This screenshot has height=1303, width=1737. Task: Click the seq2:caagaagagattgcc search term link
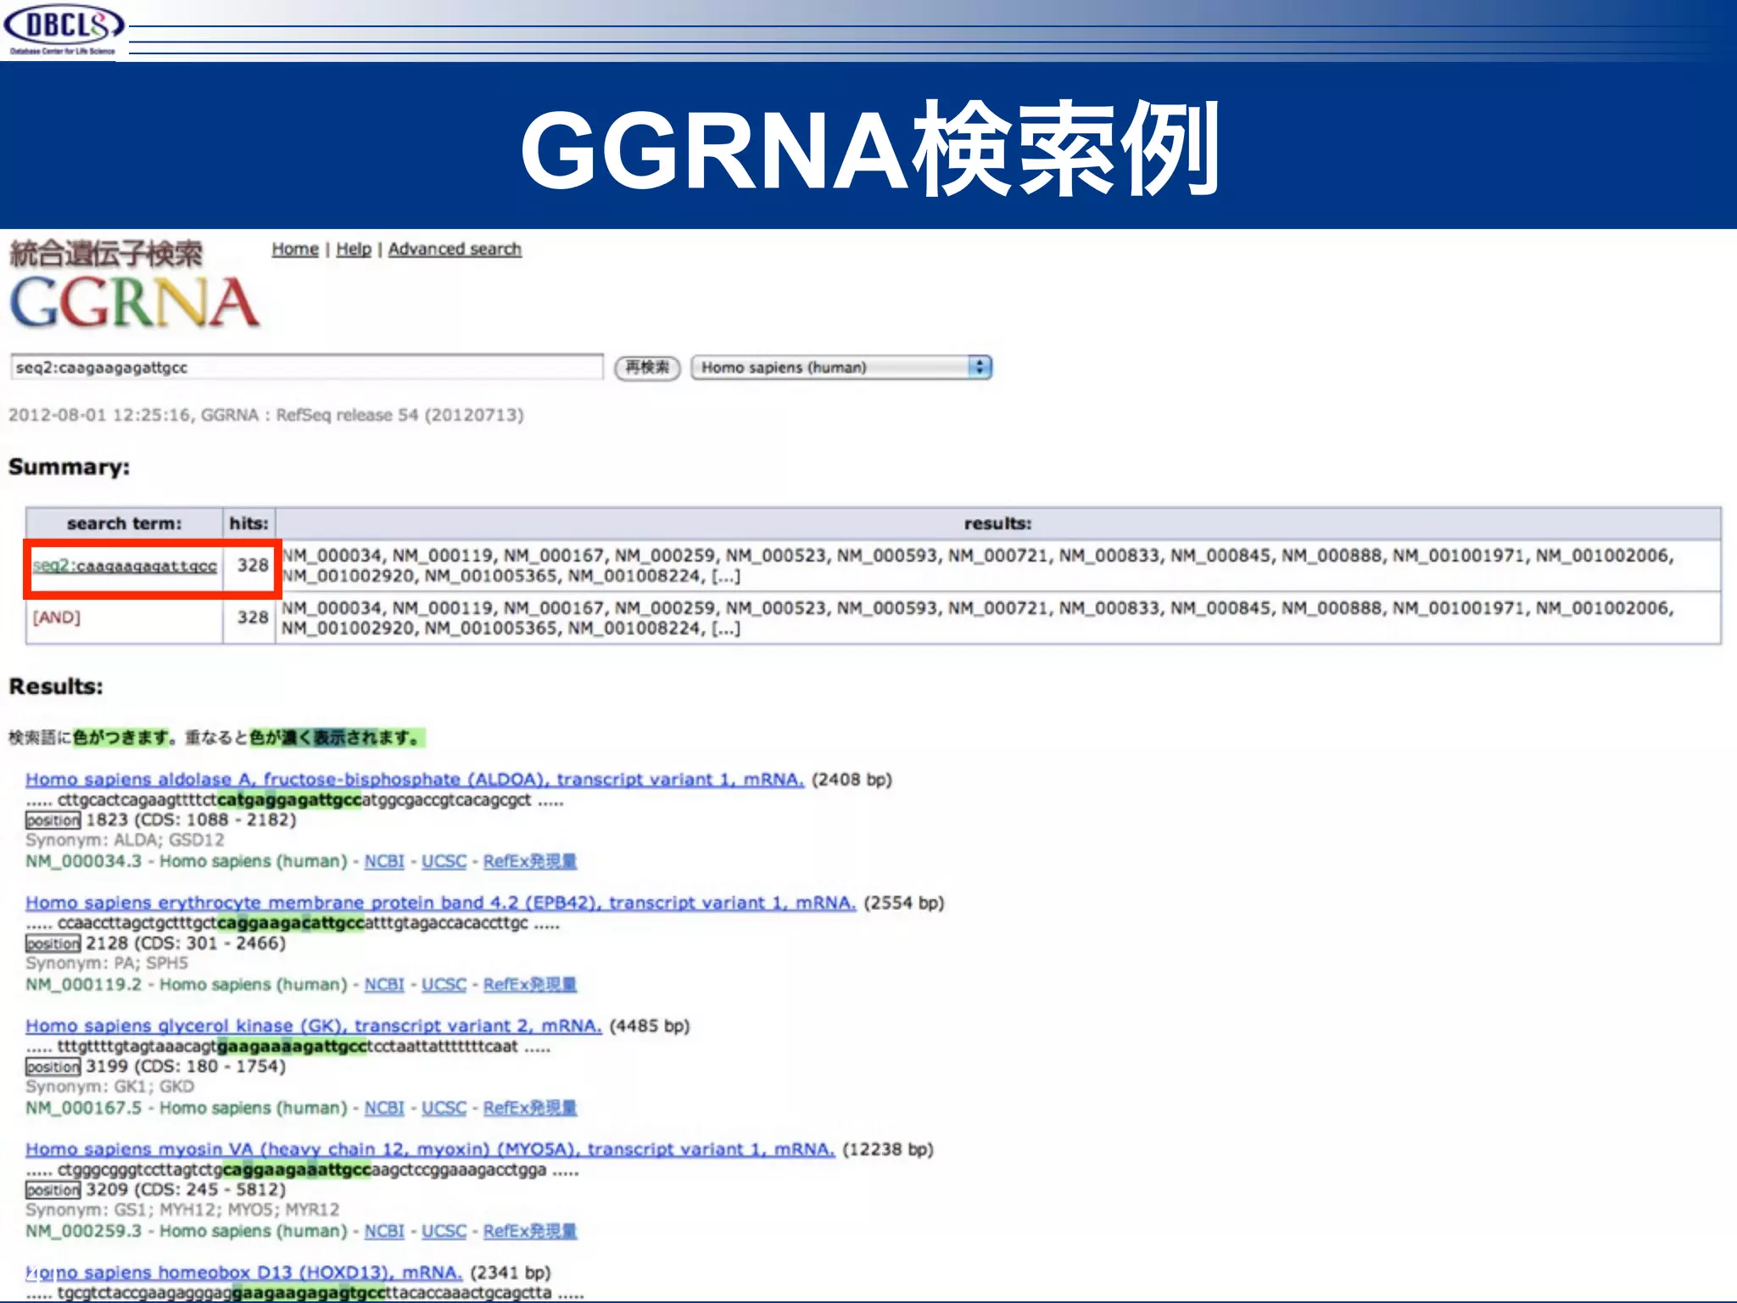125,566
